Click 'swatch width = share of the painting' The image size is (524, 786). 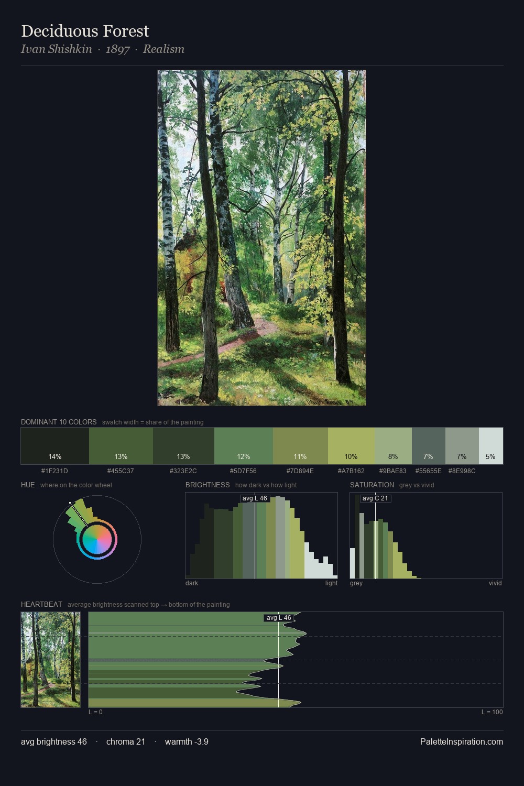point(153,422)
